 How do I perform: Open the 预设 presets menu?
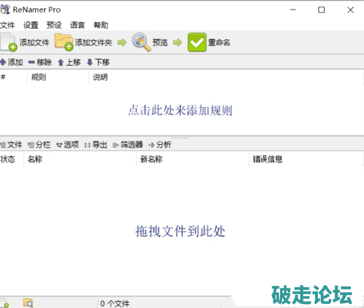pos(54,25)
